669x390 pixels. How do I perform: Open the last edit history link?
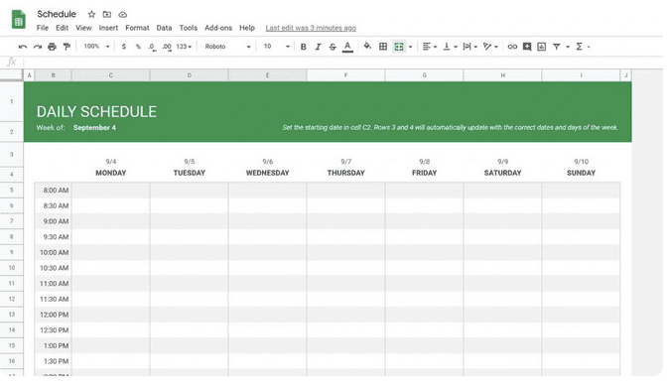(311, 28)
